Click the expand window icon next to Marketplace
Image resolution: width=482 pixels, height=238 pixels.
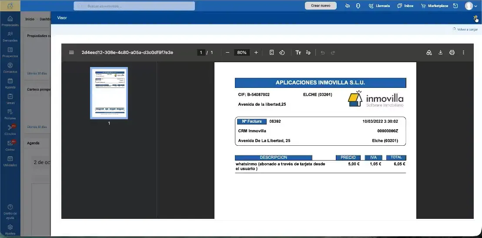[455, 6]
